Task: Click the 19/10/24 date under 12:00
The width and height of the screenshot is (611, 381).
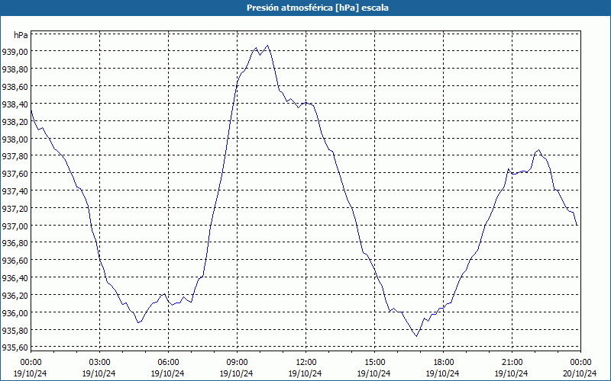Action: point(305,373)
